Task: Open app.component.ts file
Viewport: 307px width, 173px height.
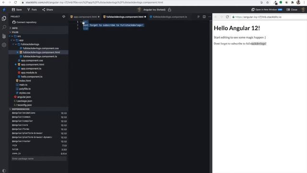Action: point(31,69)
